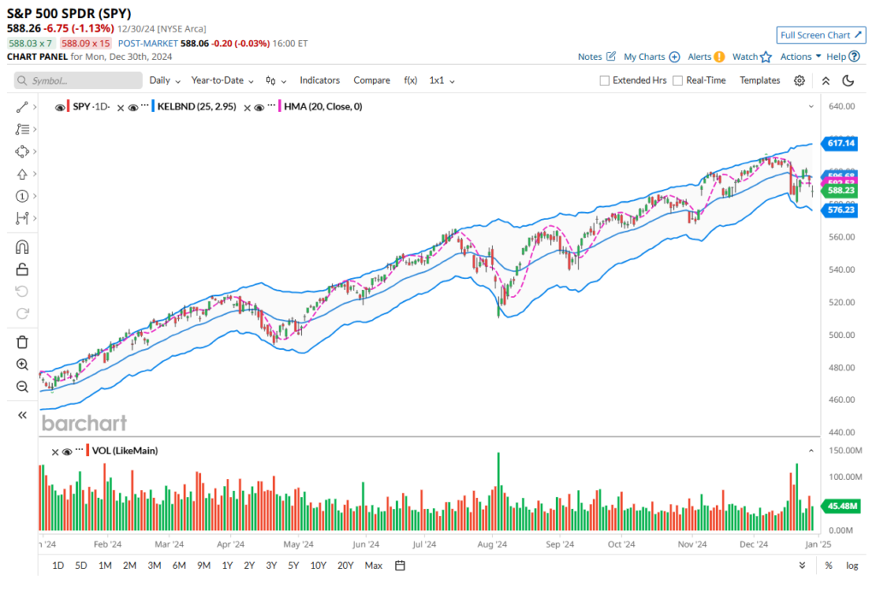Viewport: 876px width, 598px height.
Task: Click the trash can delete icon
Action: click(x=22, y=342)
